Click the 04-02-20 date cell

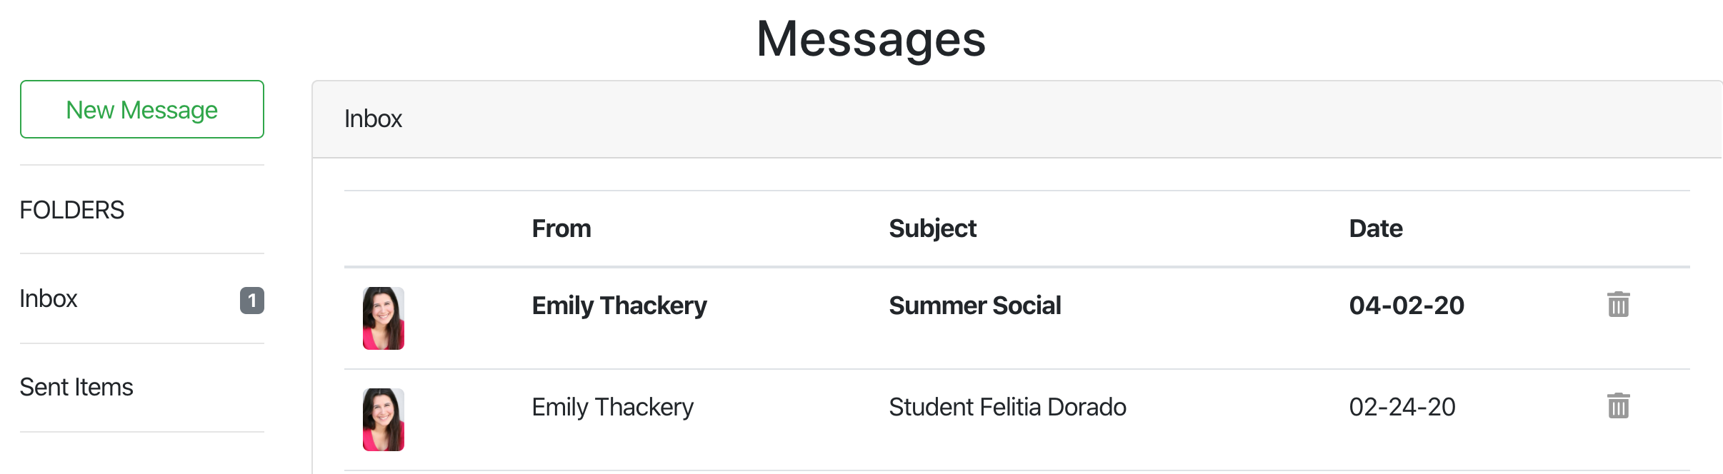(1406, 306)
